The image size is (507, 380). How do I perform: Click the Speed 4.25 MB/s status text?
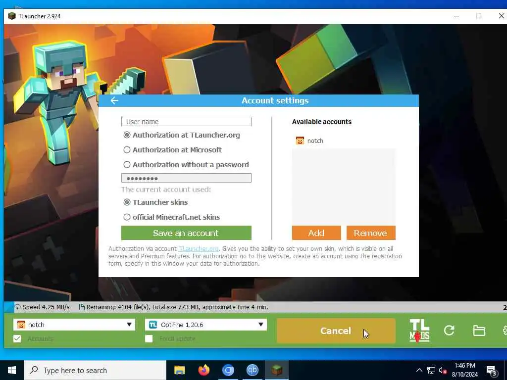pos(46,307)
